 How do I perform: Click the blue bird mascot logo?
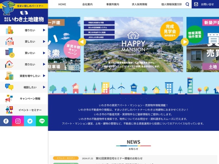8,8
